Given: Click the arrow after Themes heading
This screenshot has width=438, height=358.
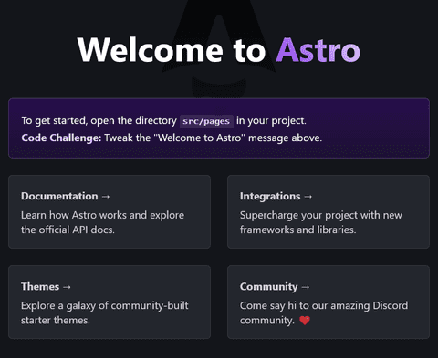Looking at the screenshot, I should pos(67,287).
